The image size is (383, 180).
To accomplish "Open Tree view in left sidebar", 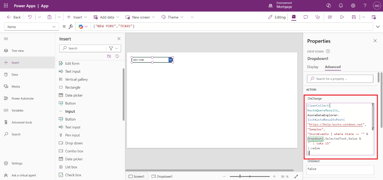I will pyautogui.click(x=18, y=51).
